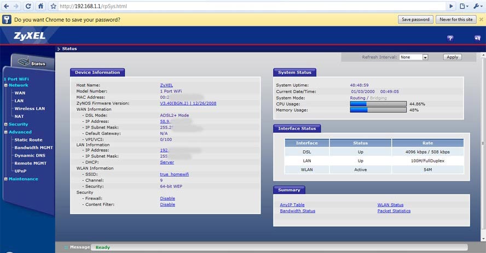This screenshot has width=486, height=253.
Task: Open Static Route page
Action: [x=28, y=140]
